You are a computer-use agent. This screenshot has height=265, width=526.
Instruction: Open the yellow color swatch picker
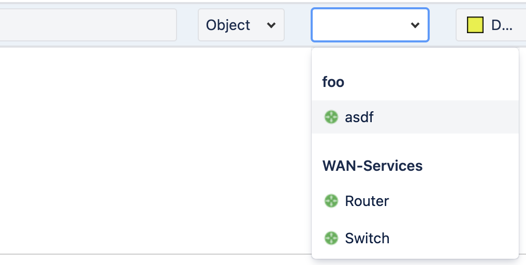475,25
